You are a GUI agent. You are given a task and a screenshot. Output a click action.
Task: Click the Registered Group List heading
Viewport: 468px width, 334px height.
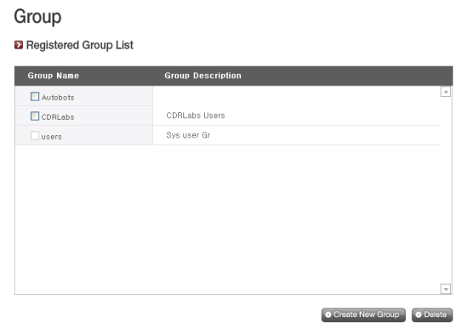(x=80, y=45)
